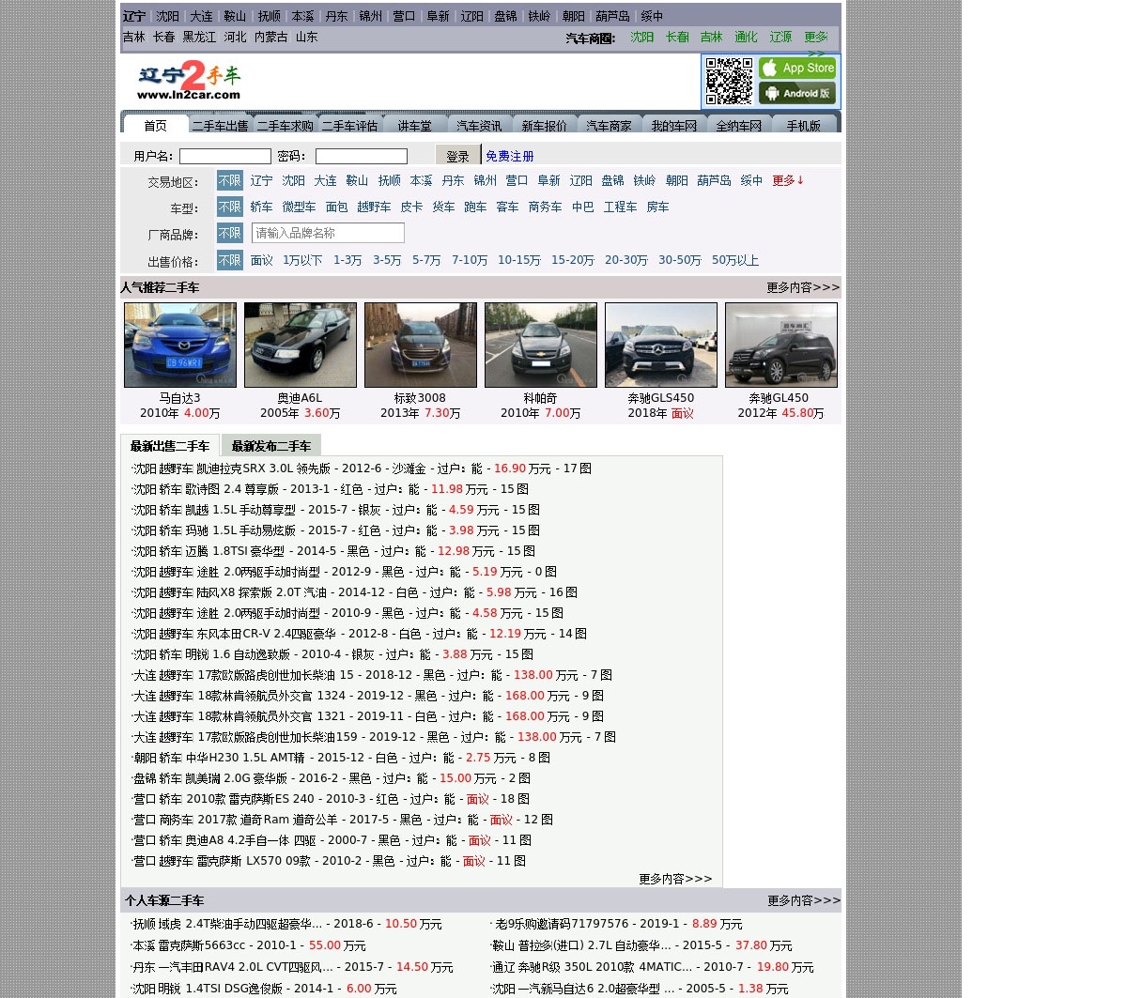Click the Android版 download badge

pyautogui.click(x=796, y=93)
